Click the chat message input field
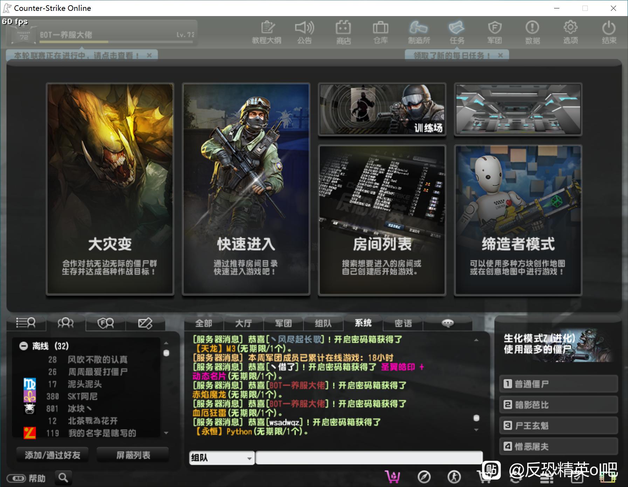The height and width of the screenshot is (487, 628). click(369, 458)
